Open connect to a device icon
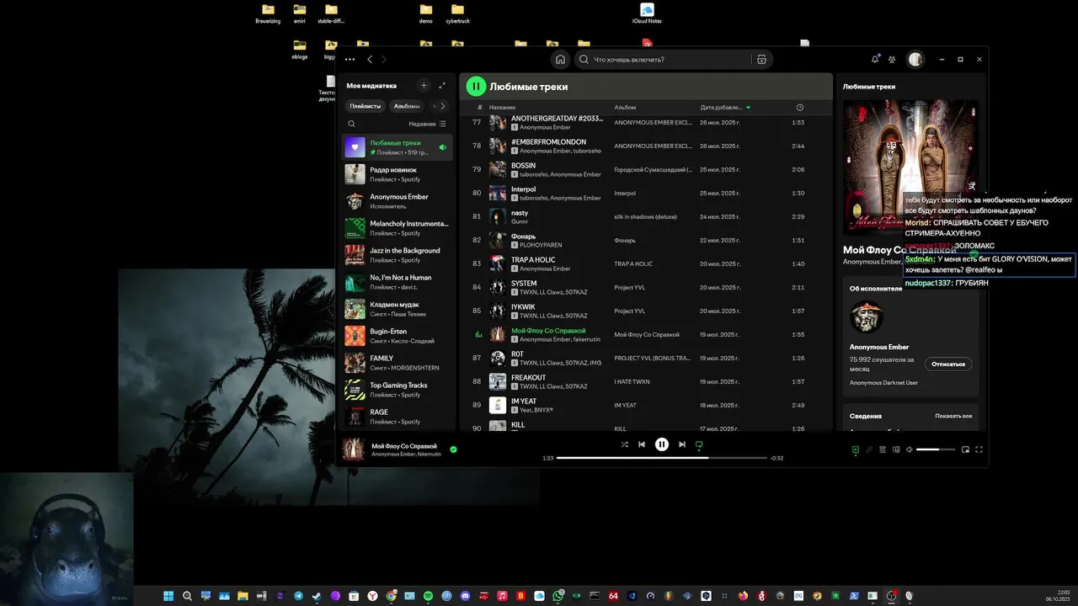Screen dimensions: 1078x606 click(896, 449)
